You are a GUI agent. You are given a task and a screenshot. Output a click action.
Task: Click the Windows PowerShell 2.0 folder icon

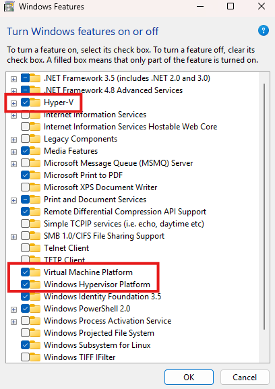35,309
